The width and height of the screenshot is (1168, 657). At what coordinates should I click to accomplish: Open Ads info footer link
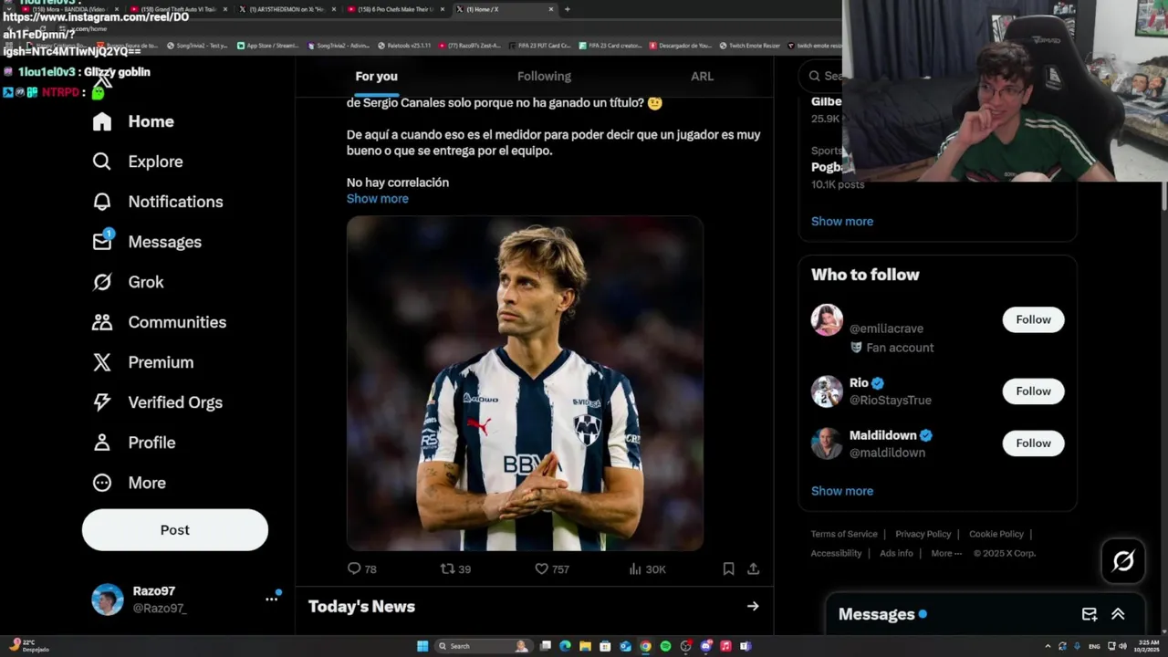pyautogui.click(x=896, y=553)
